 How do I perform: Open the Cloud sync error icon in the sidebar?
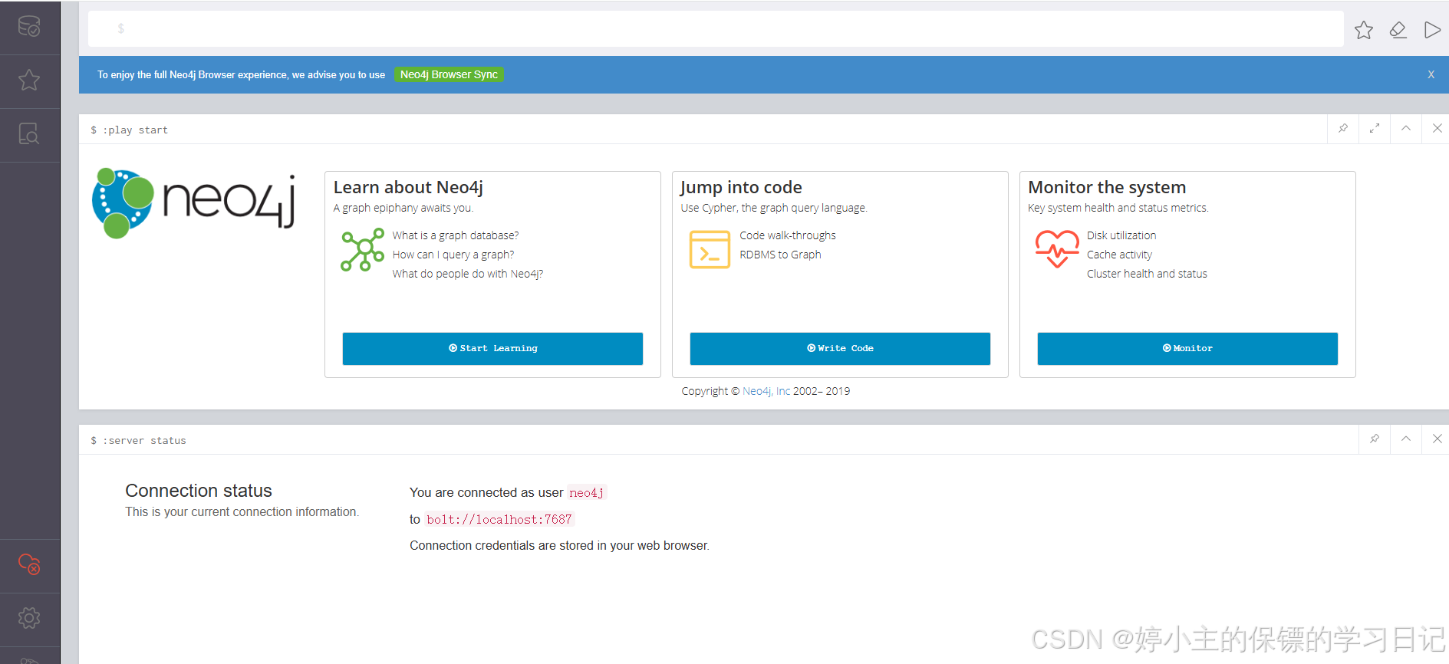point(29,564)
